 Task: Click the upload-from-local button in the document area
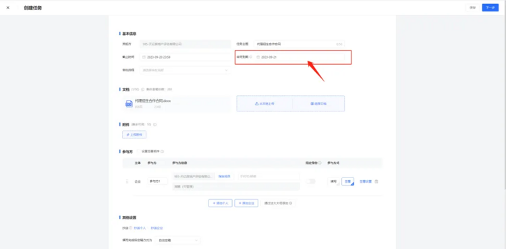click(264, 104)
